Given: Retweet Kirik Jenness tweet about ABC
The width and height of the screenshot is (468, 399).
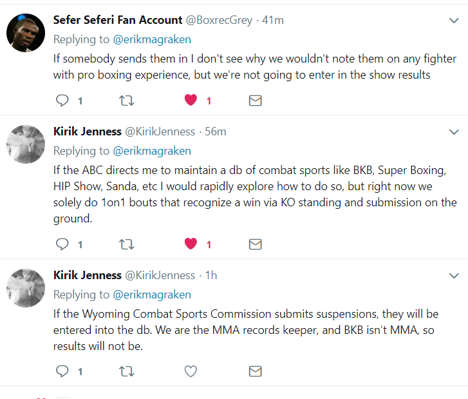Looking at the screenshot, I should pos(127,244).
